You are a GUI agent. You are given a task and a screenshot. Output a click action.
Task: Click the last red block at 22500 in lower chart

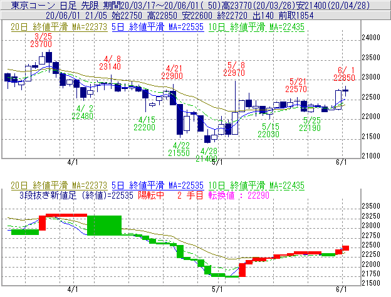pos(346,248)
